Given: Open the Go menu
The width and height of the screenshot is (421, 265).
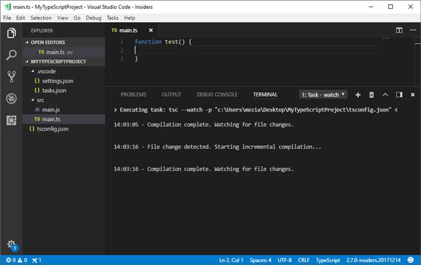Looking at the screenshot, I should pos(77,18).
